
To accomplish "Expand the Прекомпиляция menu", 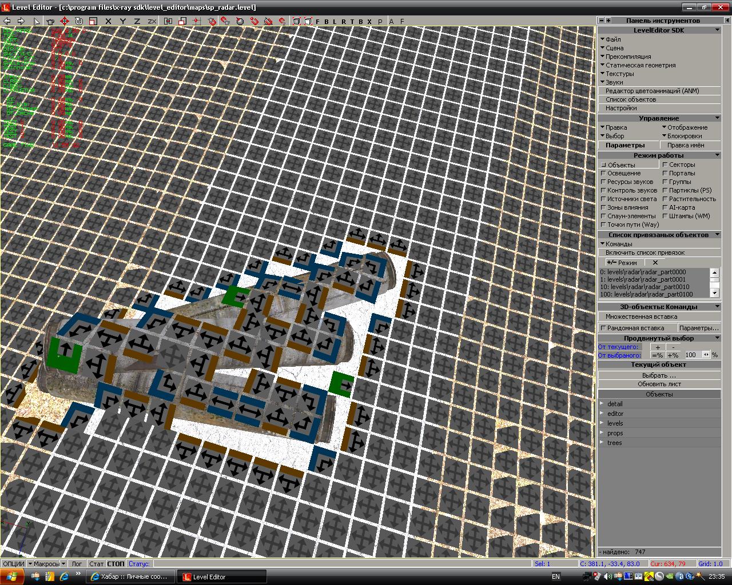I will 626,57.
